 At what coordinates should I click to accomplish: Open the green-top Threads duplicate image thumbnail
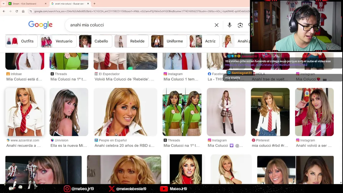[x=182, y=112]
